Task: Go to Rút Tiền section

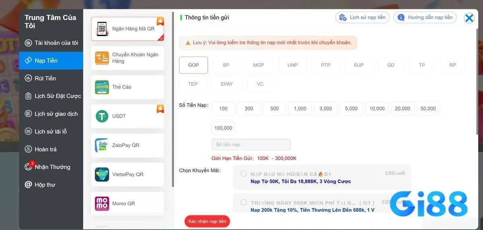Action: [x=51, y=78]
